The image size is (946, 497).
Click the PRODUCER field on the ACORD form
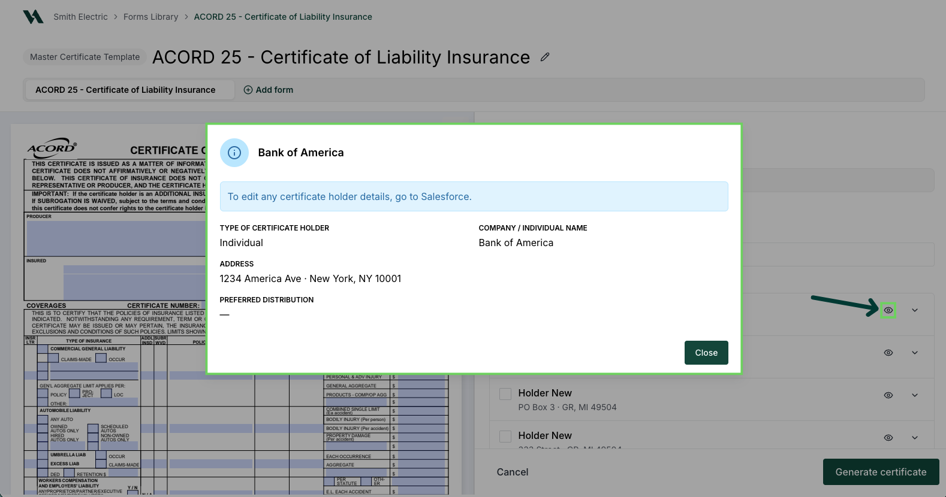[x=116, y=238]
